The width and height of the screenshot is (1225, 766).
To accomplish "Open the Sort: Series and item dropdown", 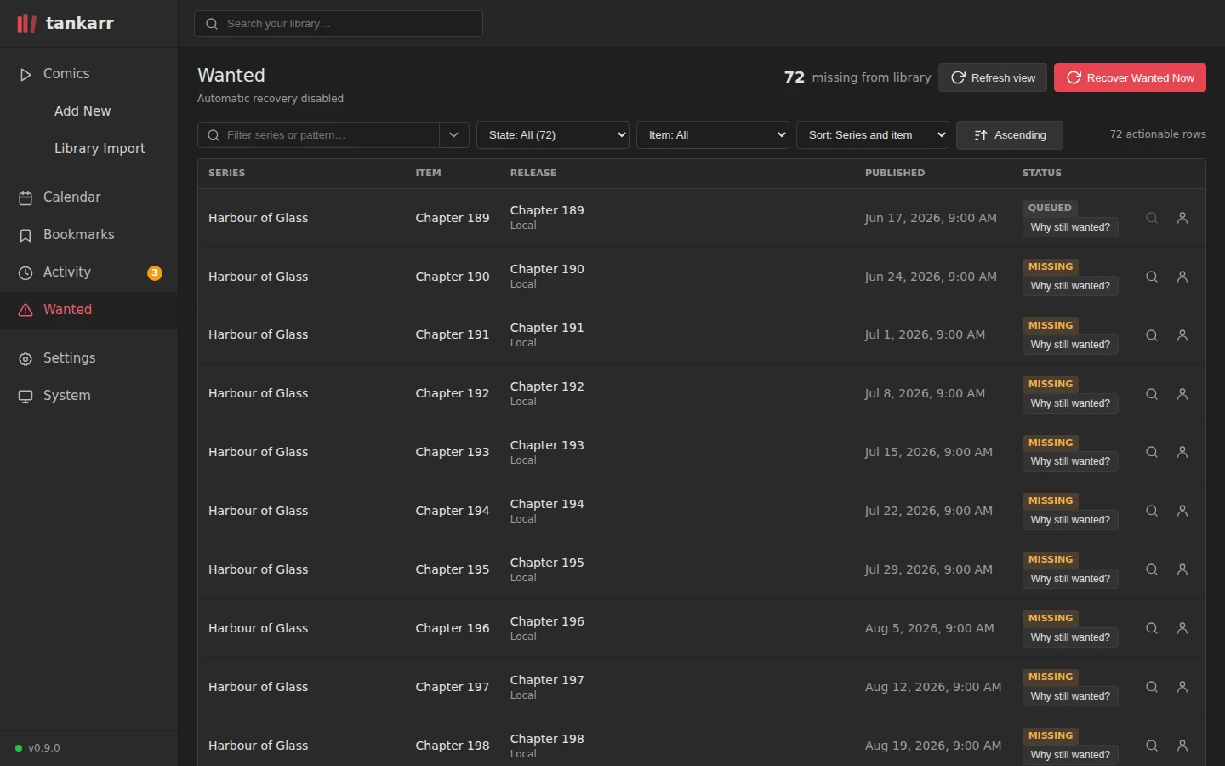I will click(x=873, y=135).
